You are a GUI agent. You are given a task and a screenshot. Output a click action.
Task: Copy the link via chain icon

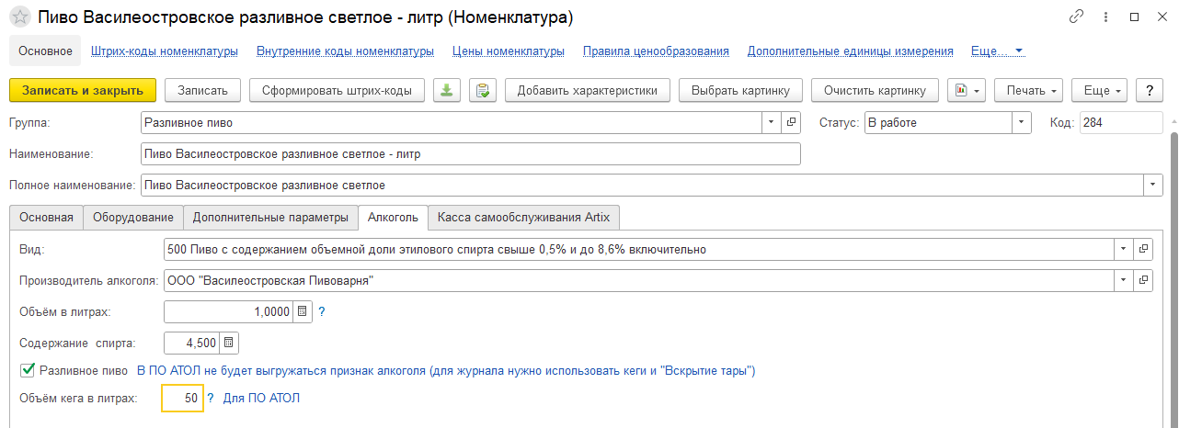[1077, 17]
